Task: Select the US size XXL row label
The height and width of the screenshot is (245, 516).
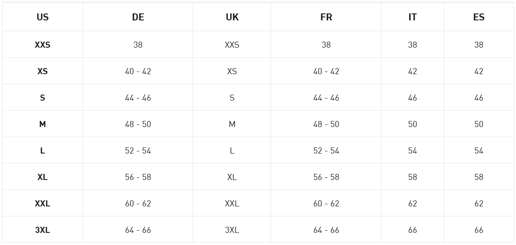Action: pyautogui.click(x=43, y=203)
